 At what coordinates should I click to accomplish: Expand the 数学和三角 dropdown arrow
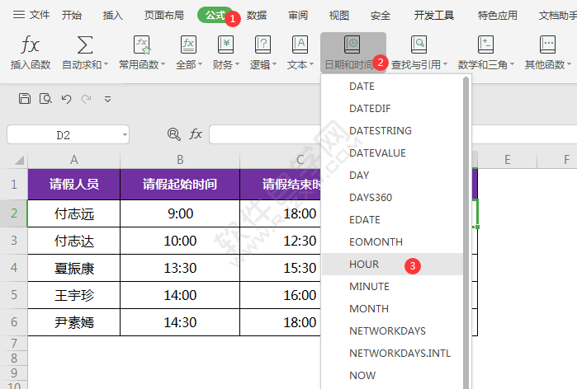point(512,64)
